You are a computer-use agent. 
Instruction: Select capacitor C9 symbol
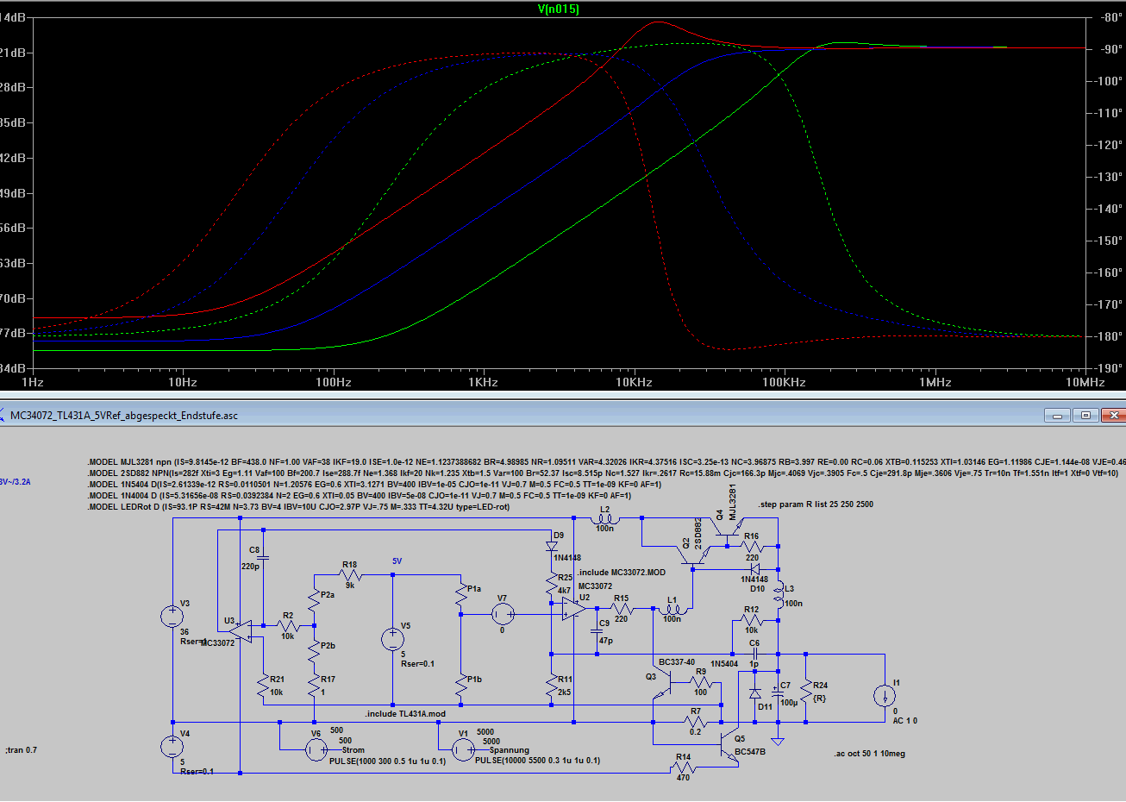[x=598, y=630]
